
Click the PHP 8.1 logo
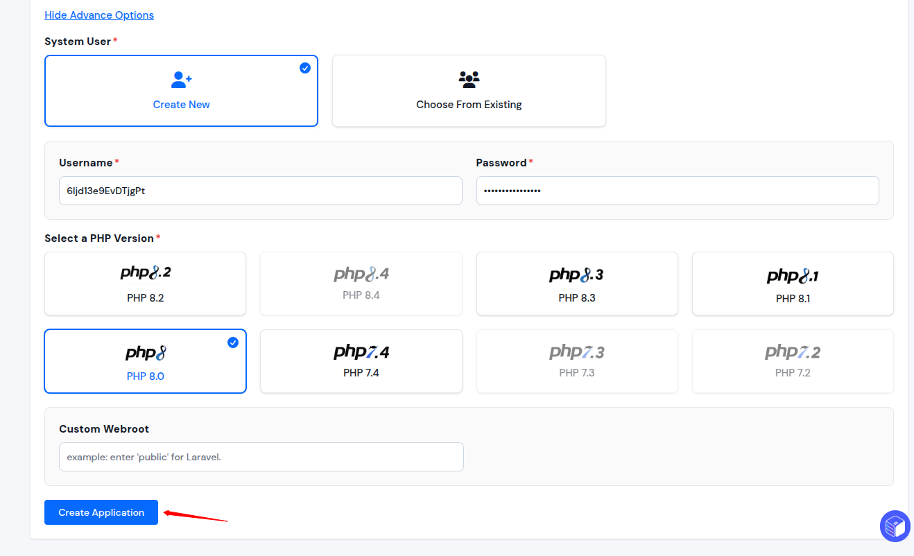tap(793, 276)
